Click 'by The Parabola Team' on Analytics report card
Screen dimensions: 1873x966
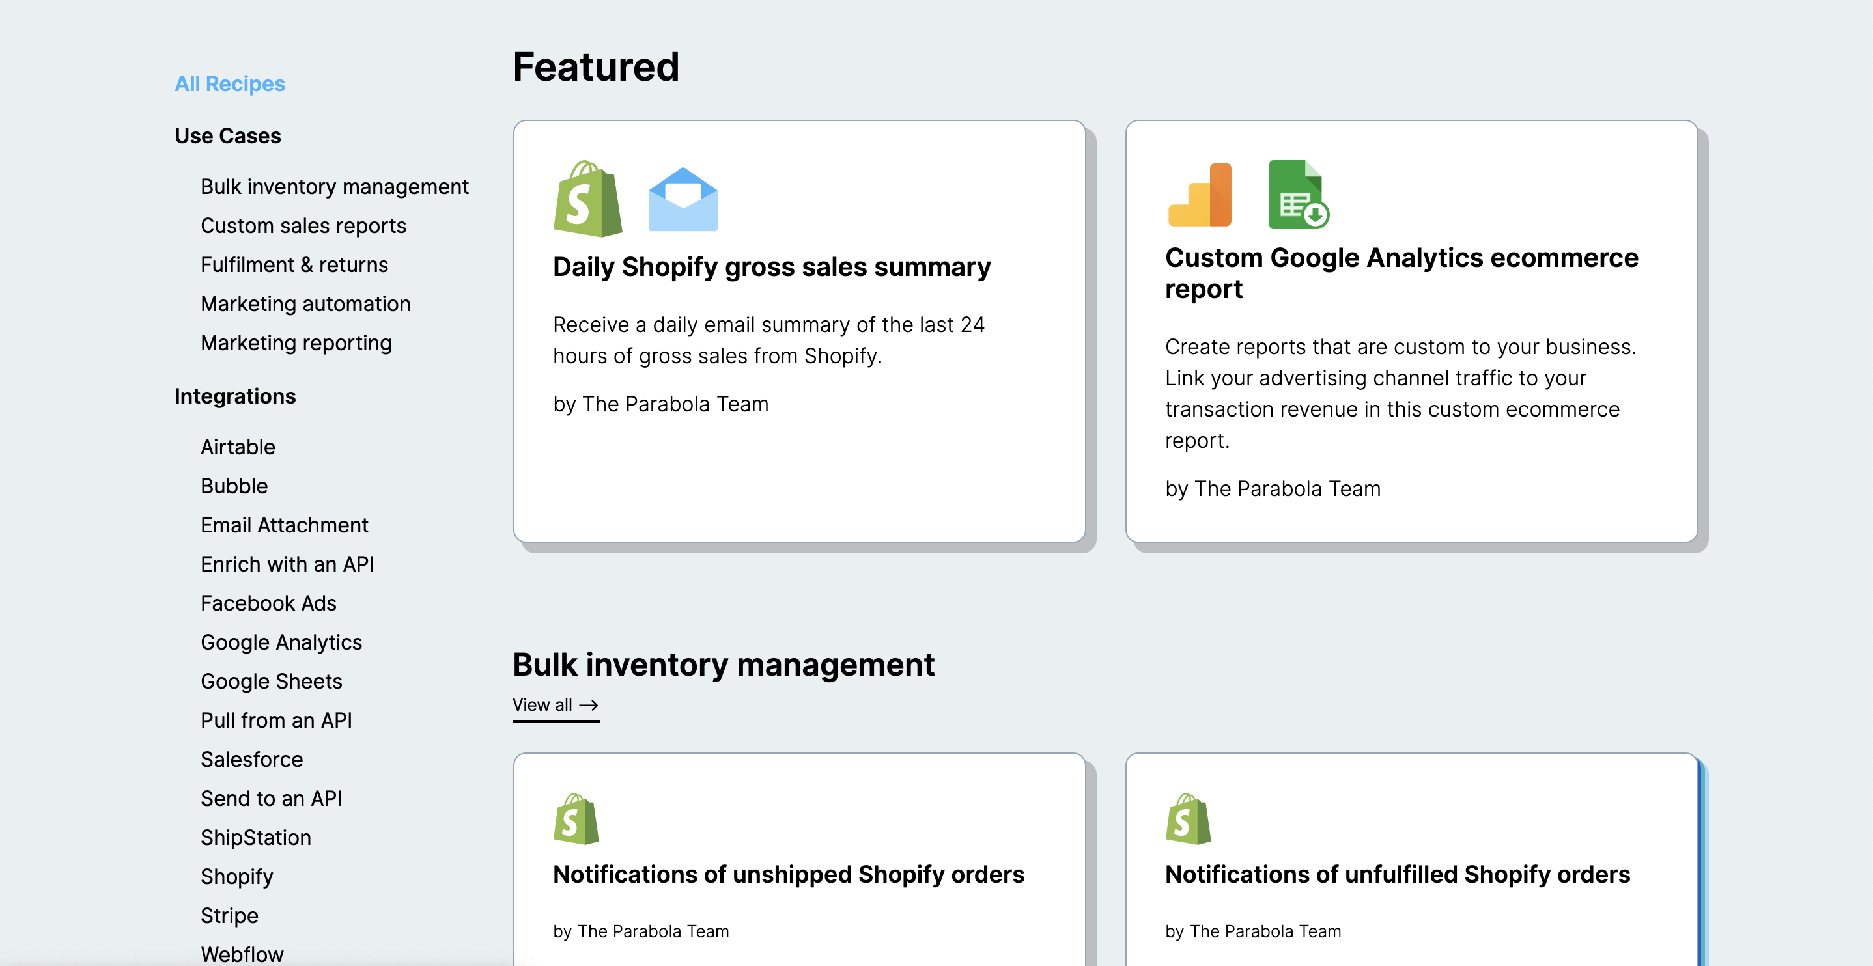(x=1273, y=489)
